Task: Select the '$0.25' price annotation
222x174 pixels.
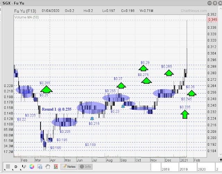Action: tap(44, 95)
